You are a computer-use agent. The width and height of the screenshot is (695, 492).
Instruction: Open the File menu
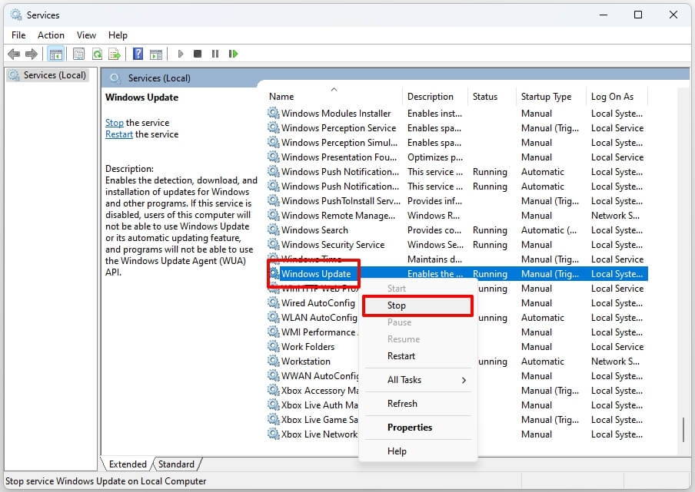[18, 35]
